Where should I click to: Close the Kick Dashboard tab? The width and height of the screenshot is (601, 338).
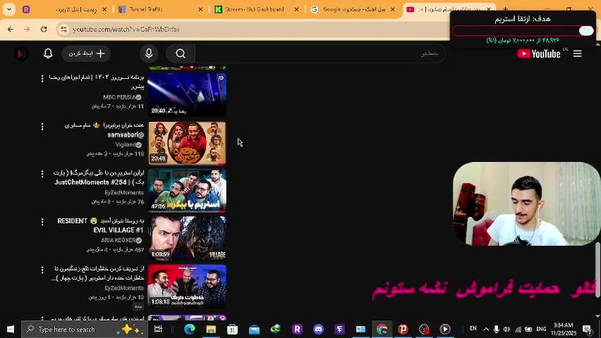(297, 9)
